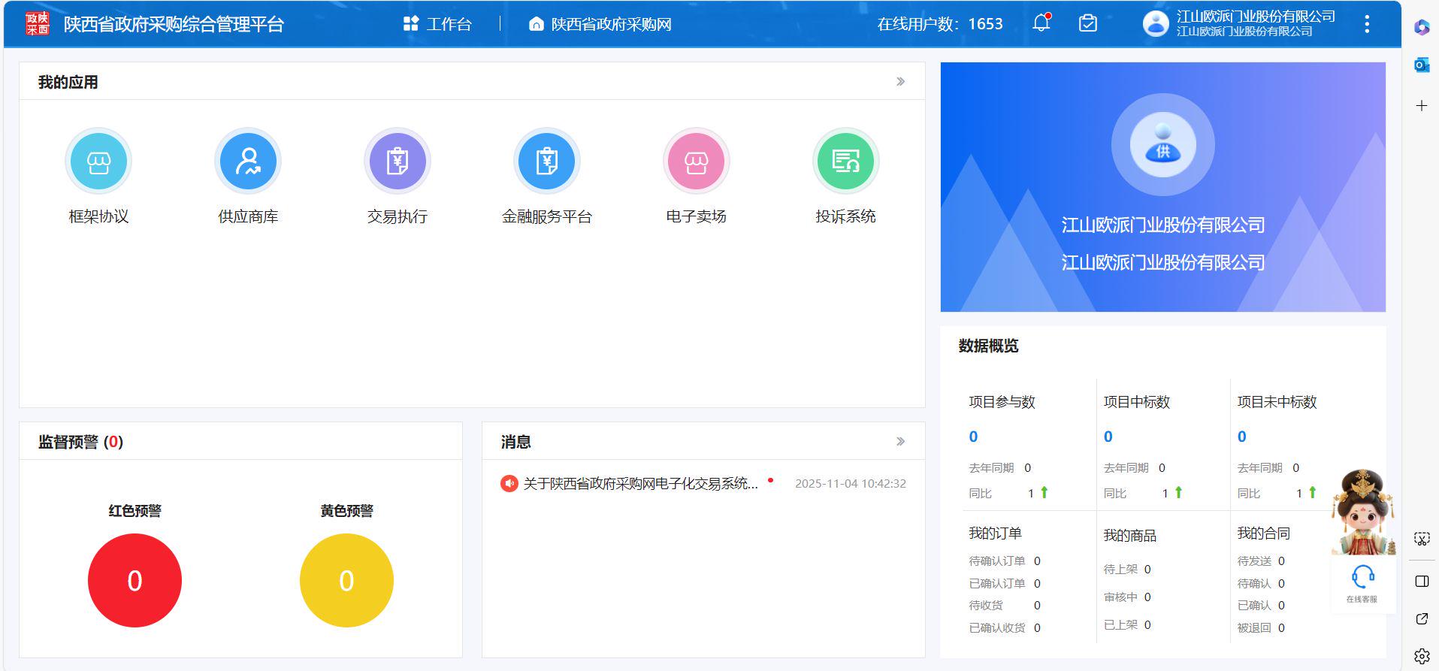Click the user avatar in header
This screenshot has height=671, width=1439.
click(1156, 23)
